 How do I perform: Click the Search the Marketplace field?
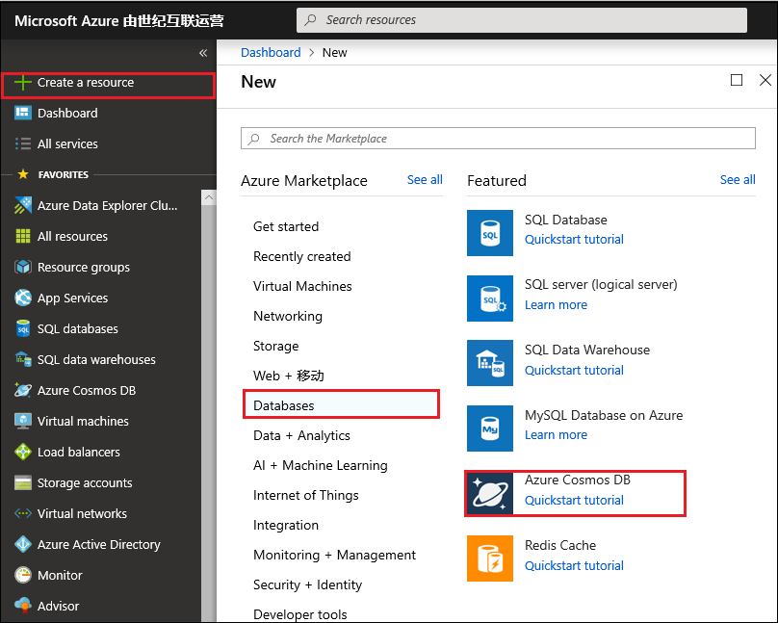point(498,139)
